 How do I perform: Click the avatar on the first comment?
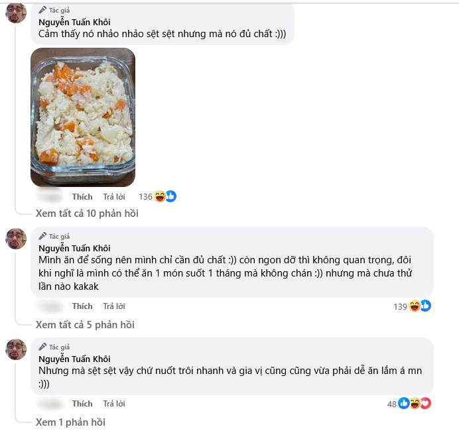[x=16, y=13]
